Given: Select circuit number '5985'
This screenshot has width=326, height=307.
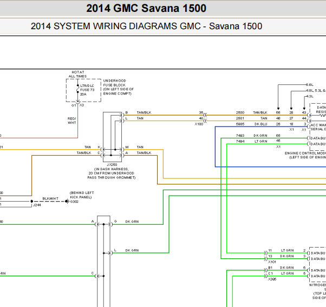Looking at the screenshot, I should pyautogui.click(x=240, y=124).
